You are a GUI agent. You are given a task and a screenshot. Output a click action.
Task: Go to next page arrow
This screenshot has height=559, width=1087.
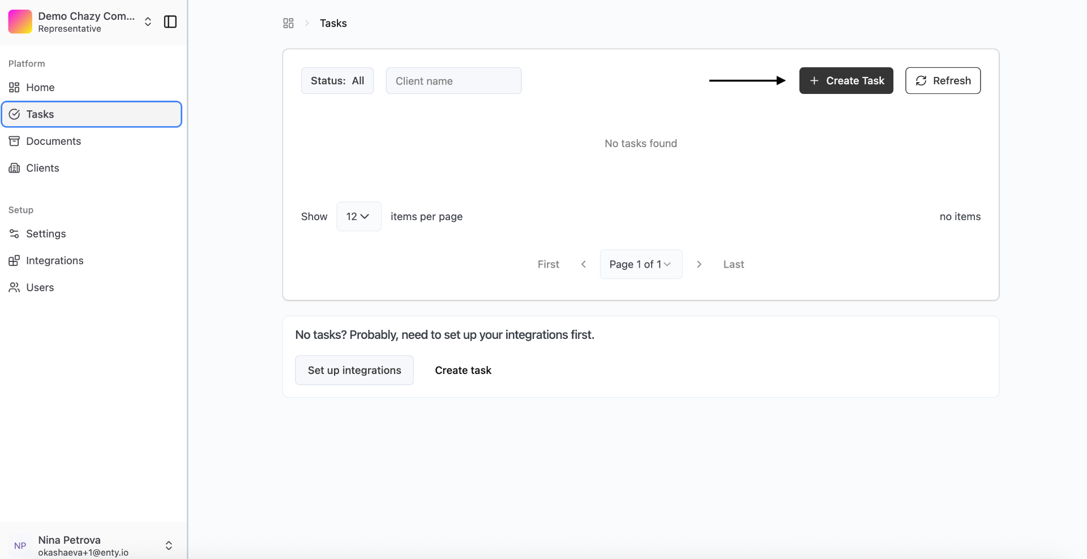pyautogui.click(x=699, y=264)
